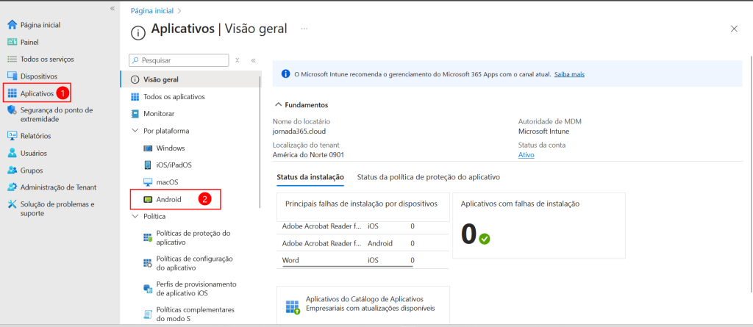Image resolution: width=753 pixels, height=327 pixels.
Task: Collapse the Política section
Action: click(x=135, y=217)
